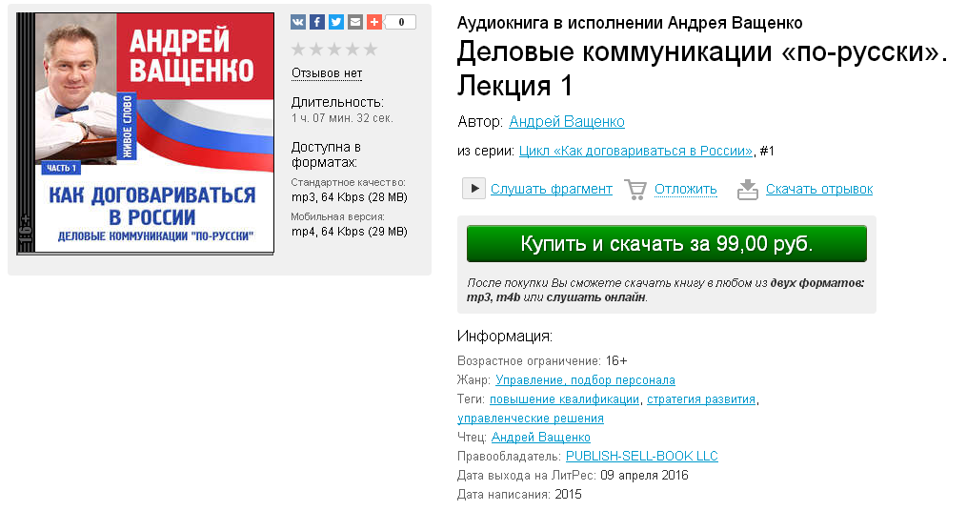Buy and download for 99,00 руб.
The image size is (967, 511).
click(x=667, y=244)
